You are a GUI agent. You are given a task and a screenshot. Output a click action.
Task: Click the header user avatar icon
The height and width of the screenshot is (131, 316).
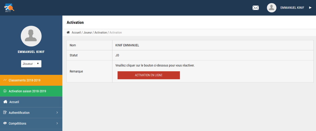pyautogui.click(x=271, y=8)
